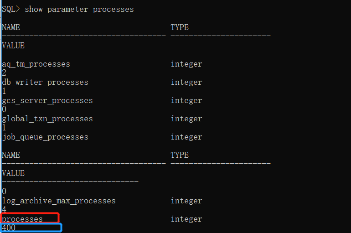Select the job_queue_processes parameter name

(45, 137)
